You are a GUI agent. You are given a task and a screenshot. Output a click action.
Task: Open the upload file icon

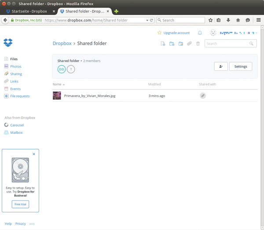tap(163, 44)
